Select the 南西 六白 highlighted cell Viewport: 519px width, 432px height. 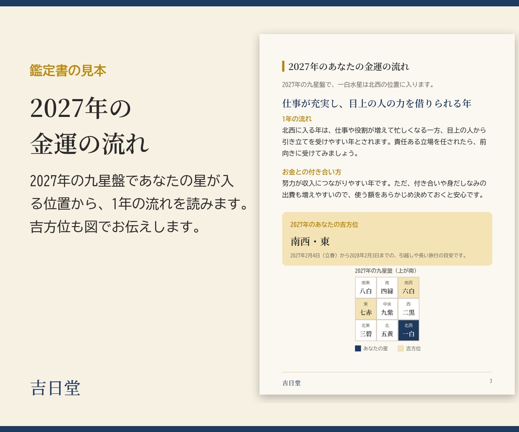(x=408, y=287)
